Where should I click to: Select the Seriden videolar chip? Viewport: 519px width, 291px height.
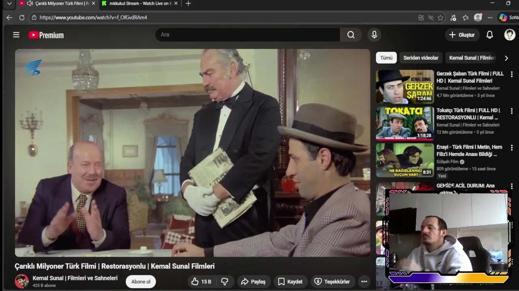(x=421, y=58)
